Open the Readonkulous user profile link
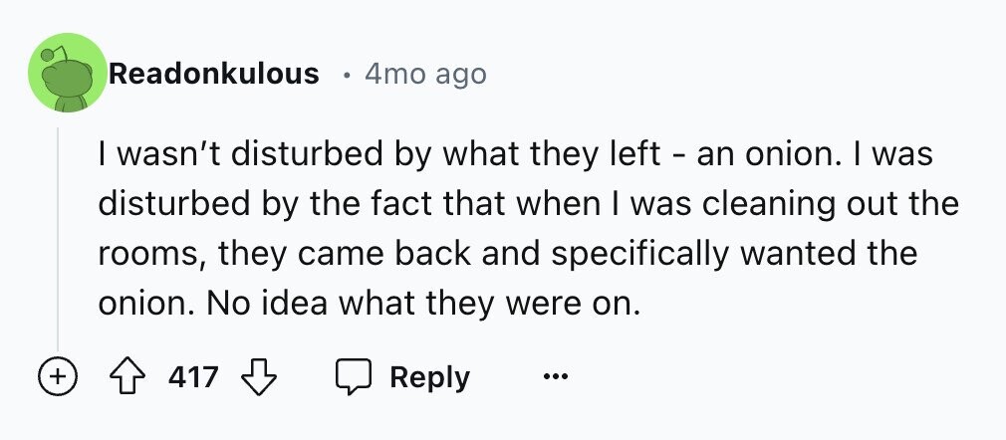The height and width of the screenshot is (440, 1006). tap(213, 73)
